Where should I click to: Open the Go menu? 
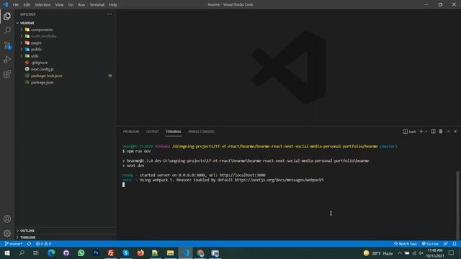(71, 5)
